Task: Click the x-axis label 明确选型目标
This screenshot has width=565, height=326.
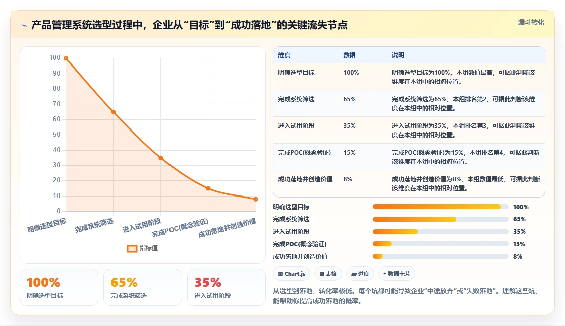Action: pos(47,225)
